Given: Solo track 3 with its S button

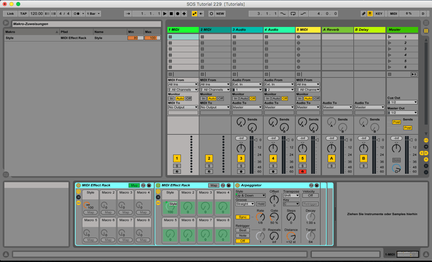Looking at the screenshot, I should coord(241,166).
